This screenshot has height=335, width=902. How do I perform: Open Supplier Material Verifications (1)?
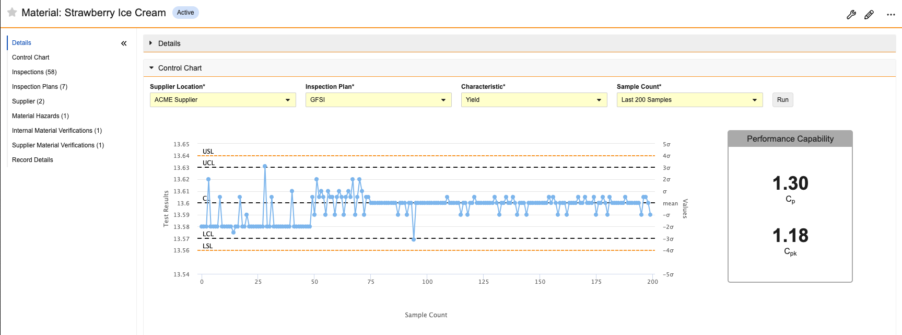[58, 145]
